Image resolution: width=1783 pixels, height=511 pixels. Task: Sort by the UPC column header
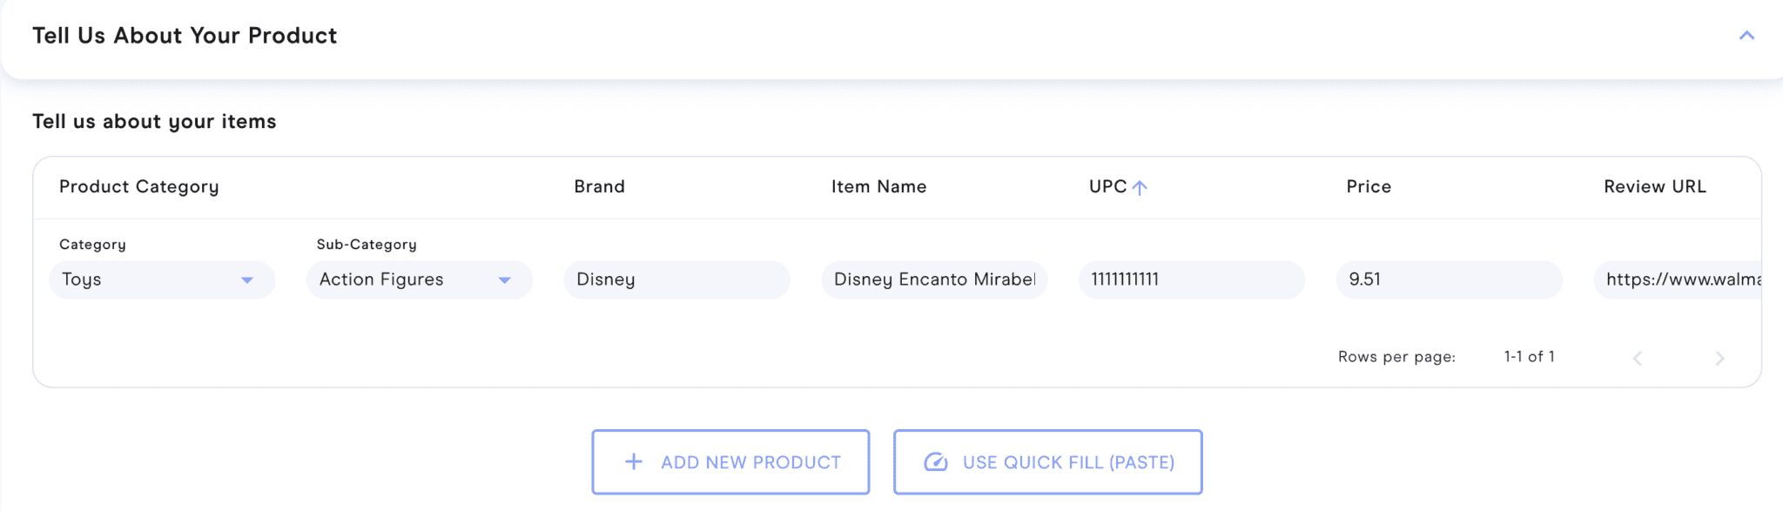(1107, 186)
